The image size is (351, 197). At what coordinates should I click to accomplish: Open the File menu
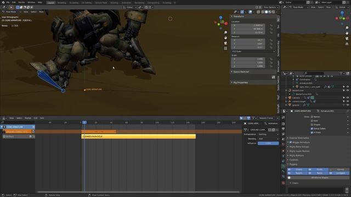tap(8, 2)
